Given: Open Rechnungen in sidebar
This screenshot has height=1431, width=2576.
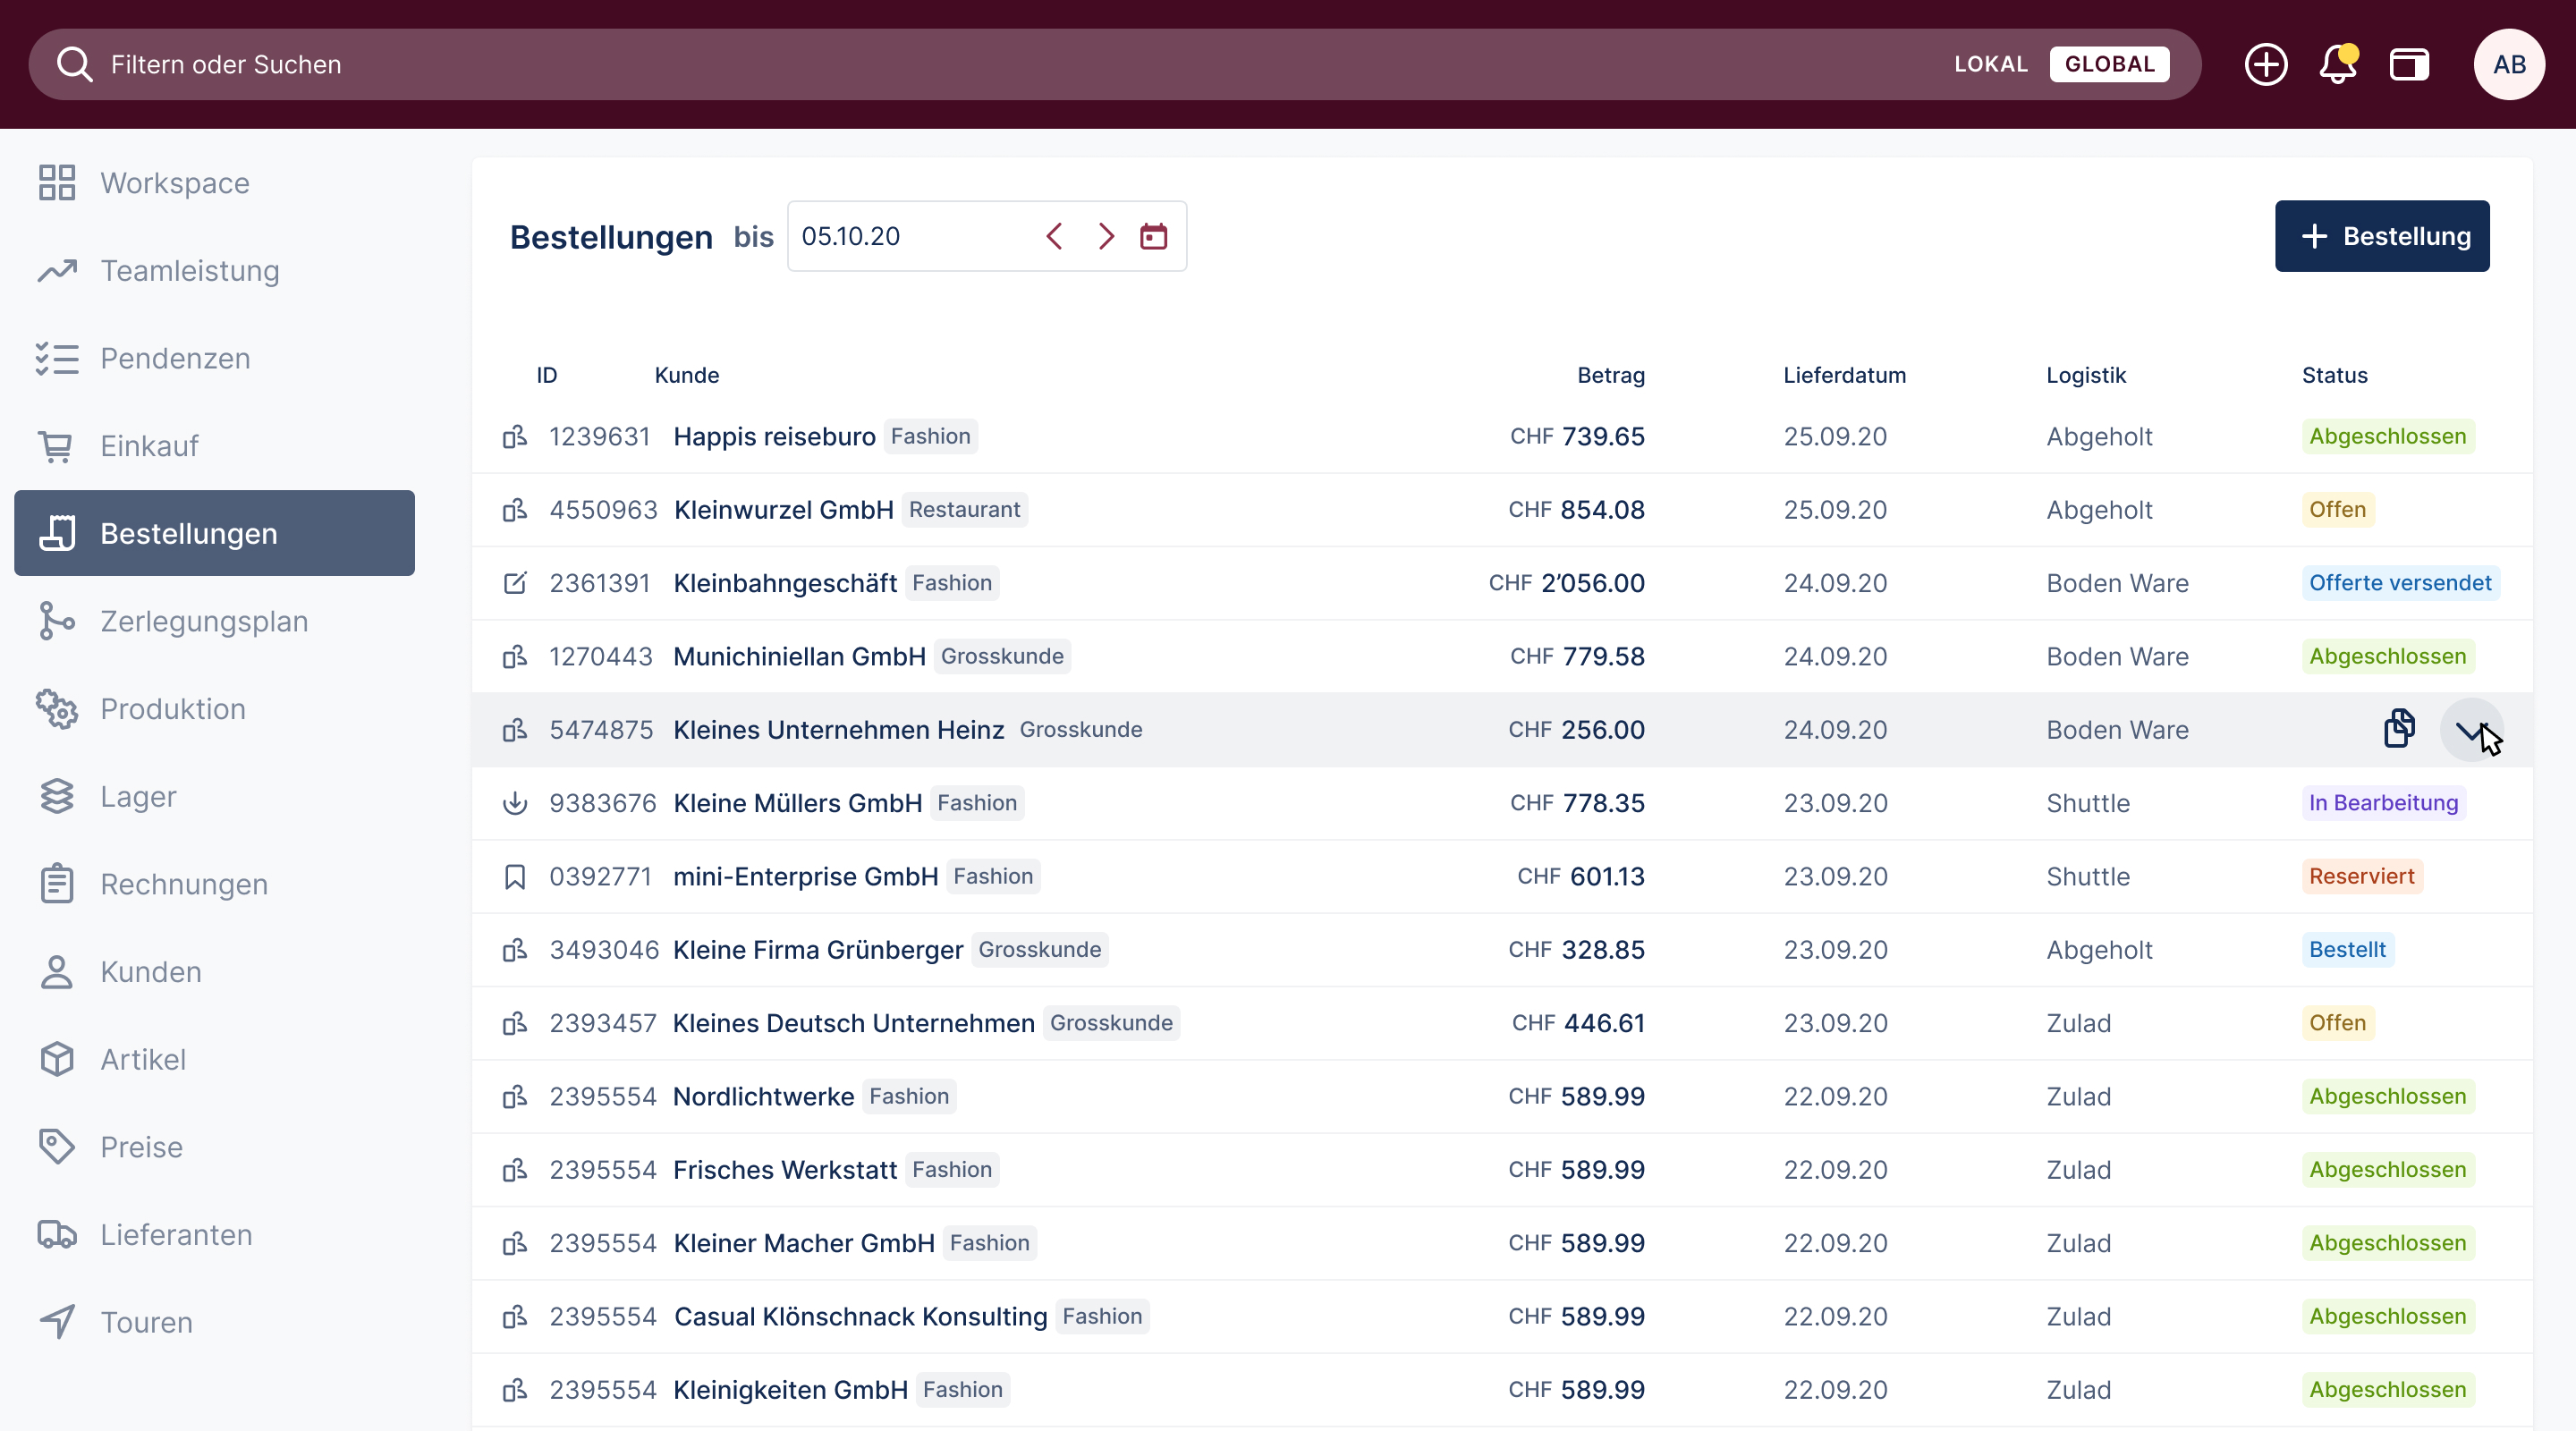Looking at the screenshot, I should [x=214, y=884].
